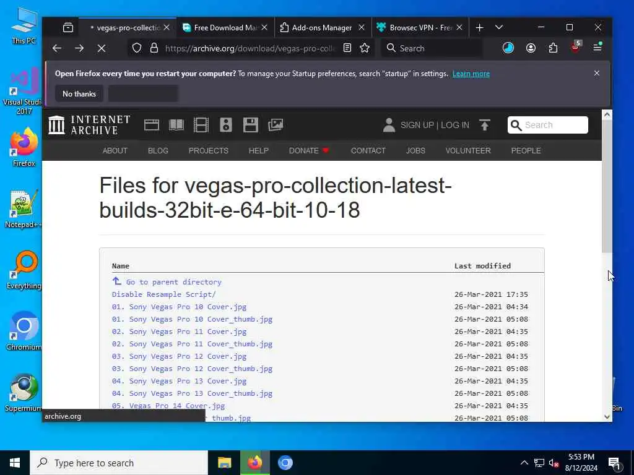The height and width of the screenshot is (475, 634).
Task: Switch to the Add-ons Manager tab
Action: pyautogui.click(x=323, y=27)
